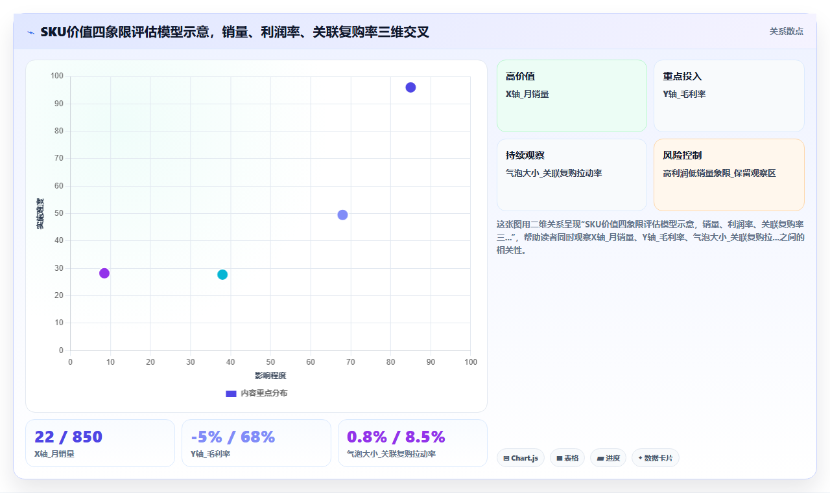Click the 内容重点分布 legend label
830x493 pixels.
click(x=264, y=393)
